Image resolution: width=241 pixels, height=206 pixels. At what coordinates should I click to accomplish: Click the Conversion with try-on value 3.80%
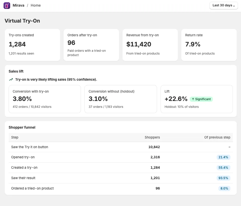click(22, 99)
